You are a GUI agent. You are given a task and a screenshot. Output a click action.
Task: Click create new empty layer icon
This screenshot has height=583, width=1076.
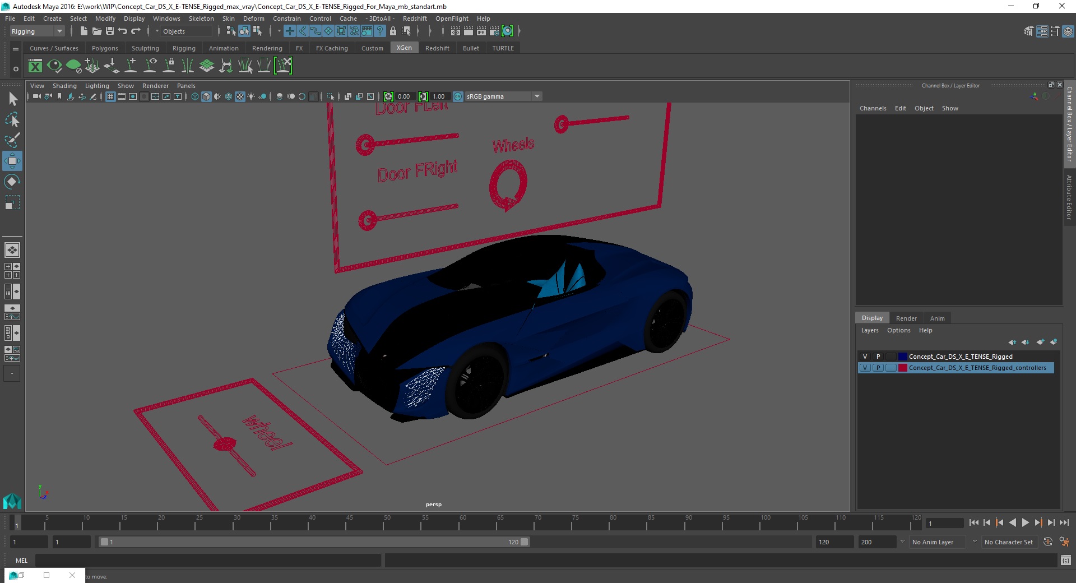tap(1040, 342)
